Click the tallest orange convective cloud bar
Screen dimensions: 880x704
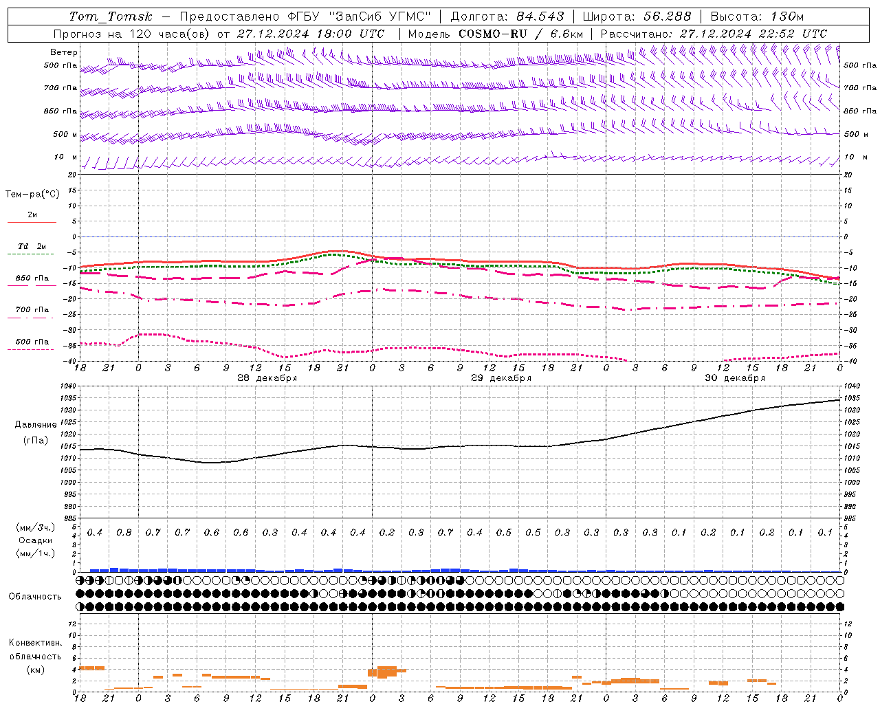point(386,672)
